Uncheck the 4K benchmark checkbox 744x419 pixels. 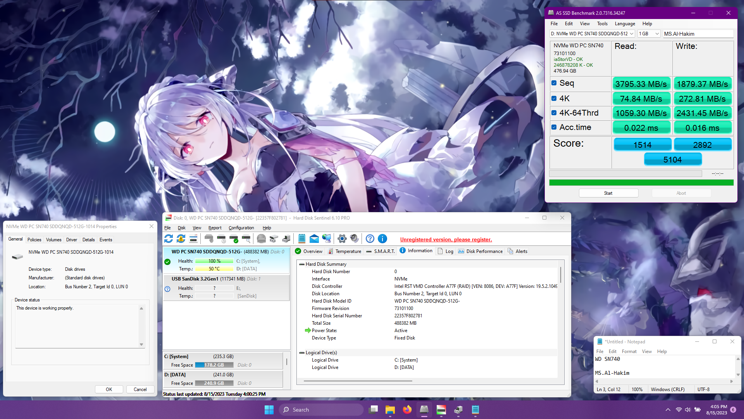[554, 99]
